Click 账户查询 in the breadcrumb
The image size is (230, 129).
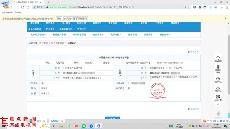[44, 43]
